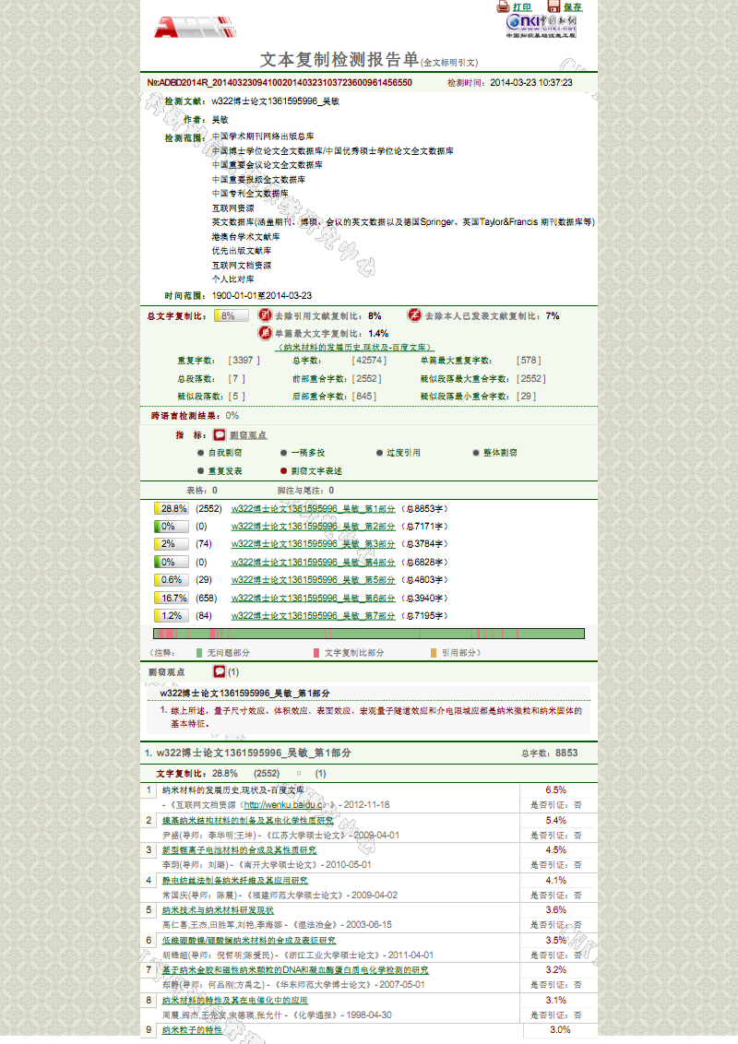Click the 剽窃观点 (1) speech bubble icon
This screenshot has width=738, height=1044.
coord(220,671)
